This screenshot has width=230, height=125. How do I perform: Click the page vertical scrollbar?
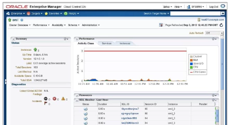[222, 64]
